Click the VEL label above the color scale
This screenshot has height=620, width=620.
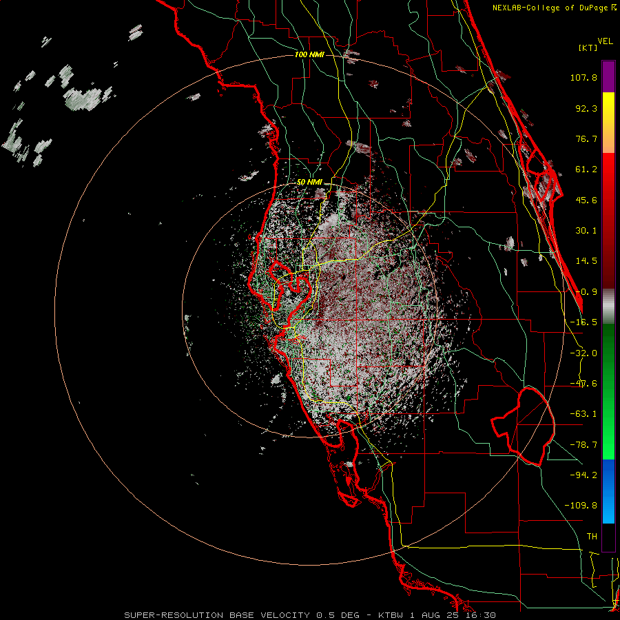point(606,41)
